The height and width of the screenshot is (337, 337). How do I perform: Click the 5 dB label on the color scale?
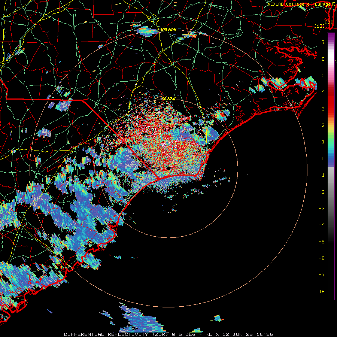[323, 75]
